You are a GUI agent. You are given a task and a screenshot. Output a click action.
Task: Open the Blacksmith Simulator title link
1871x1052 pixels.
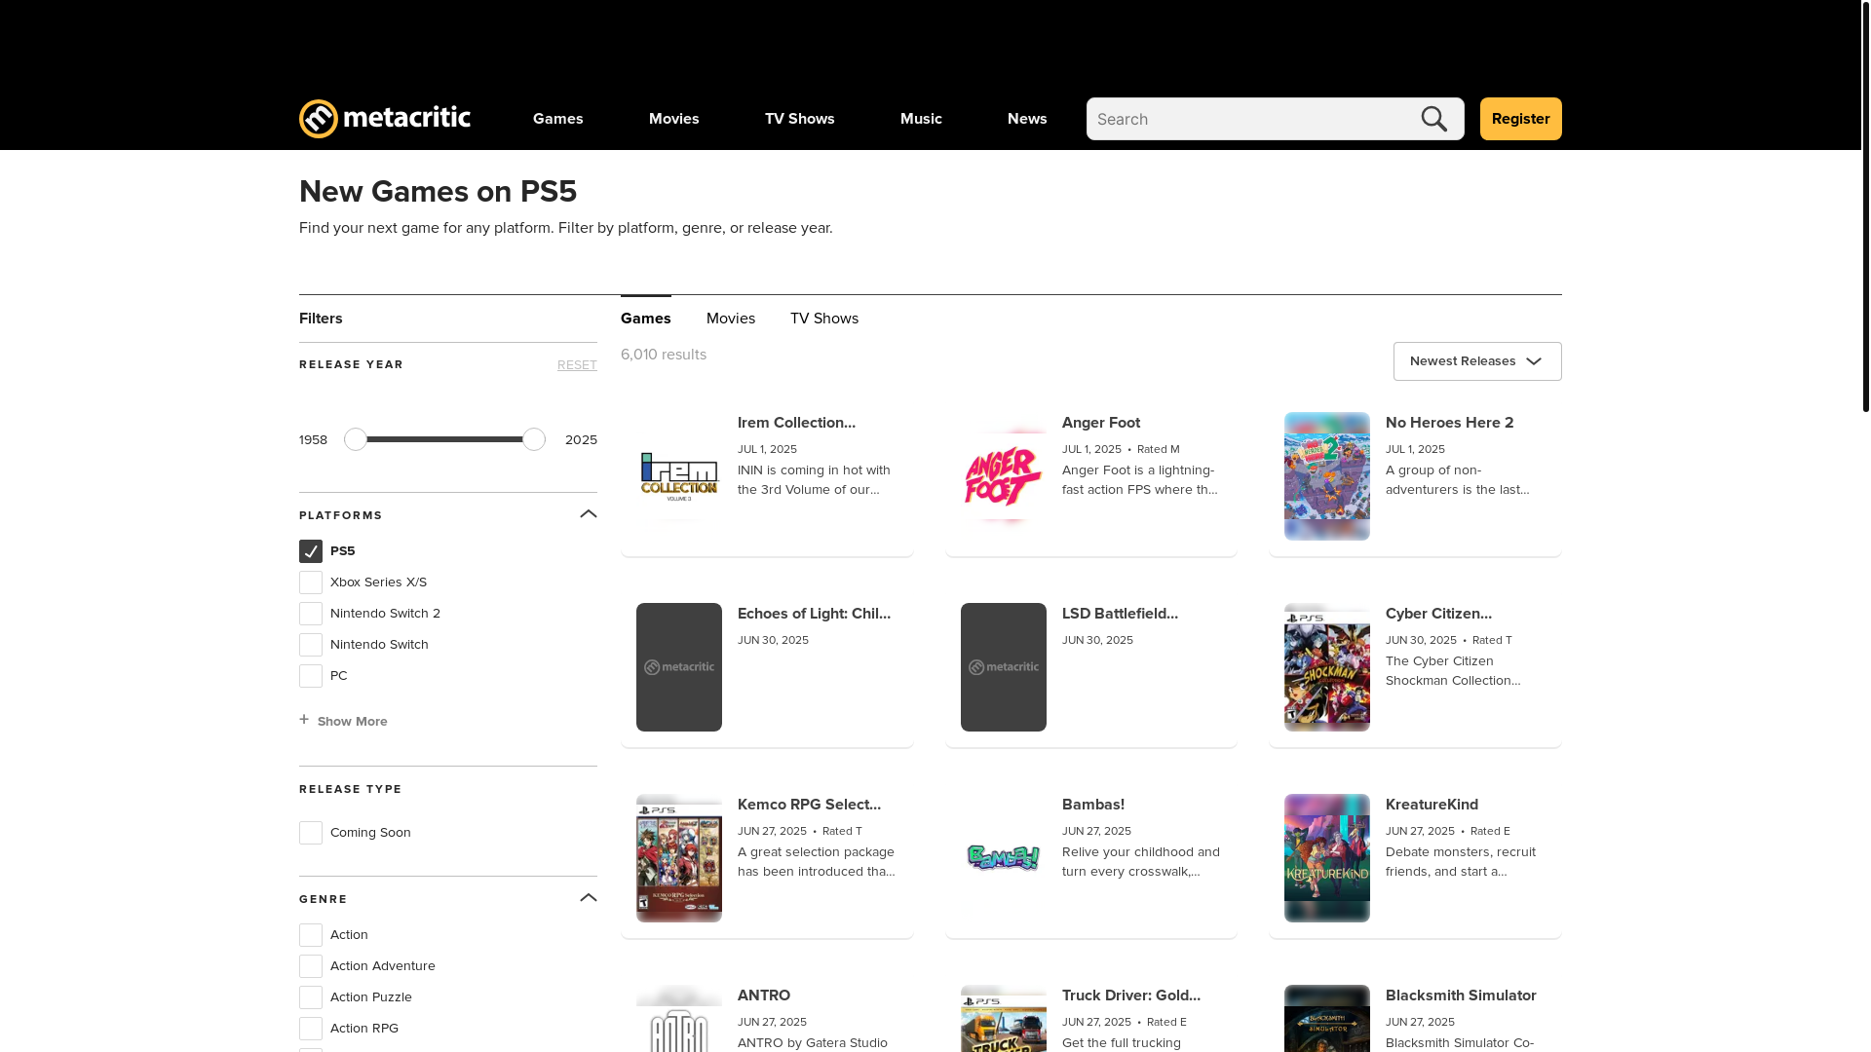click(x=1461, y=996)
